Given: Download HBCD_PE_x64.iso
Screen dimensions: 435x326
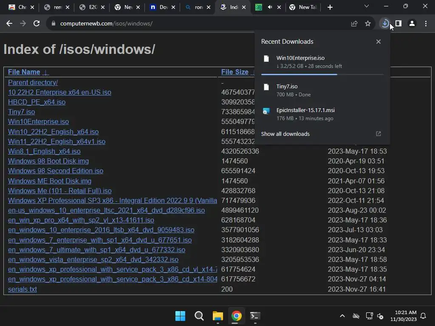Looking at the screenshot, I should click(x=37, y=102).
